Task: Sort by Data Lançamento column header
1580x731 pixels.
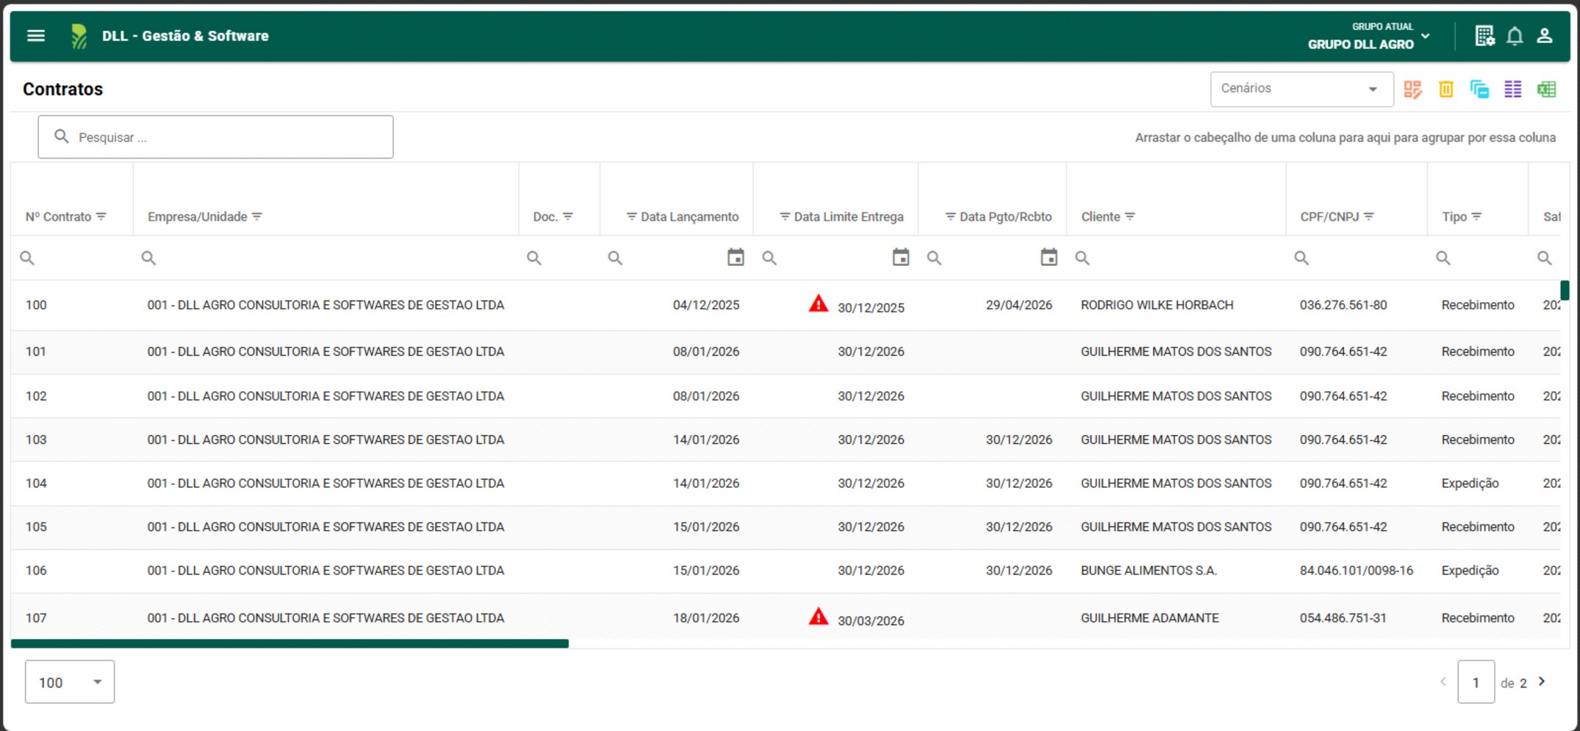Action: tap(689, 217)
